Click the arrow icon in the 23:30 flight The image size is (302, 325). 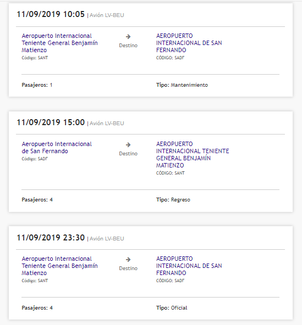click(128, 260)
